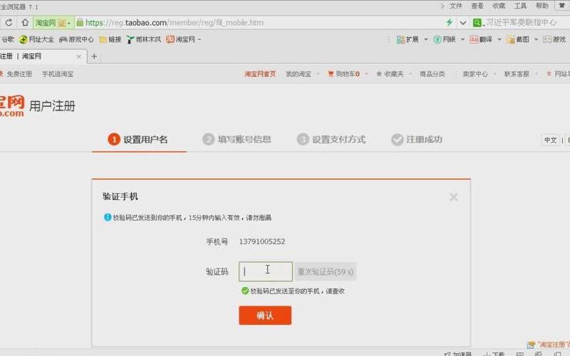
Task: Open the 查看 menu
Action: 477,6
